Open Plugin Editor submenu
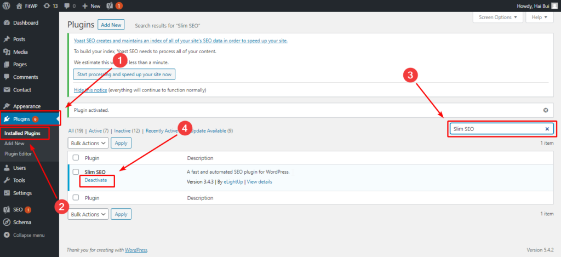The width and height of the screenshot is (561, 257). point(18,154)
